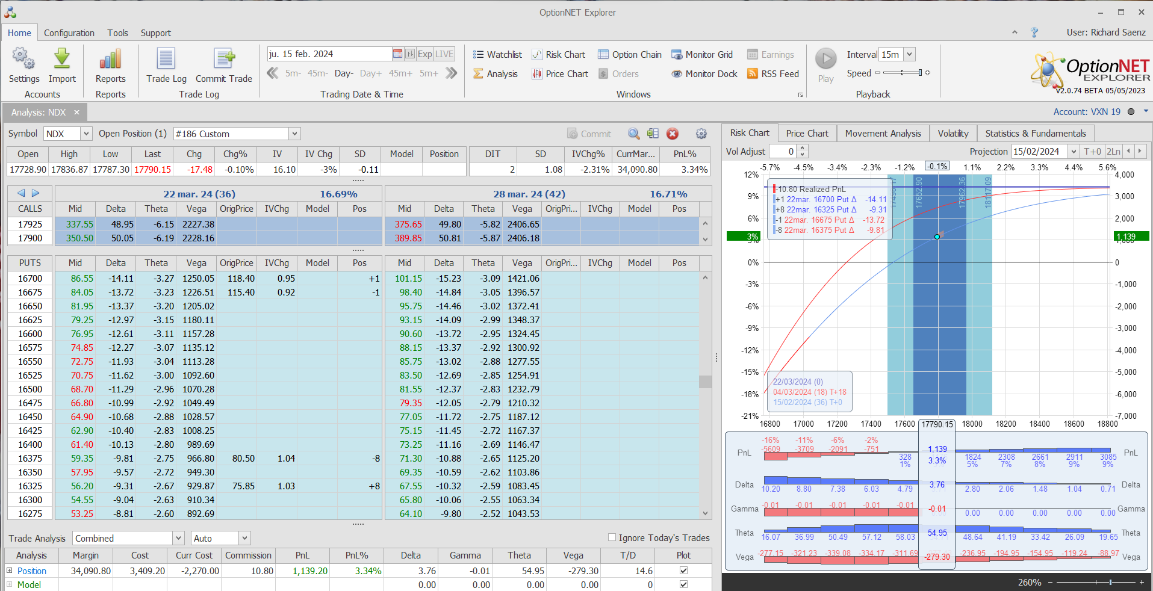Uncheck Plot checkbox for Position row
Viewport: 1153px width, 591px height.
683,570
